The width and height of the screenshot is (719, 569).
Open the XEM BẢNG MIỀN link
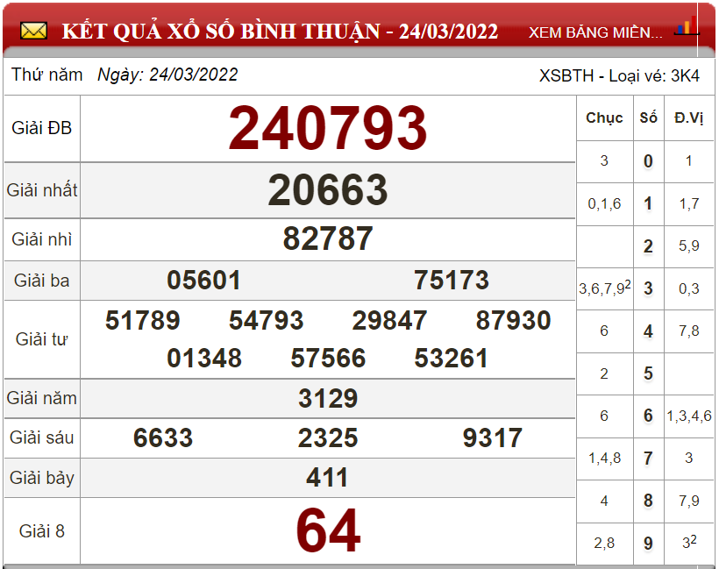click(x=595, y=32)
